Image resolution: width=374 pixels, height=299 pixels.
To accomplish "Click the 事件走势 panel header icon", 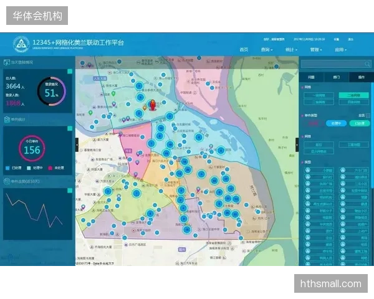I will point(7,181).
